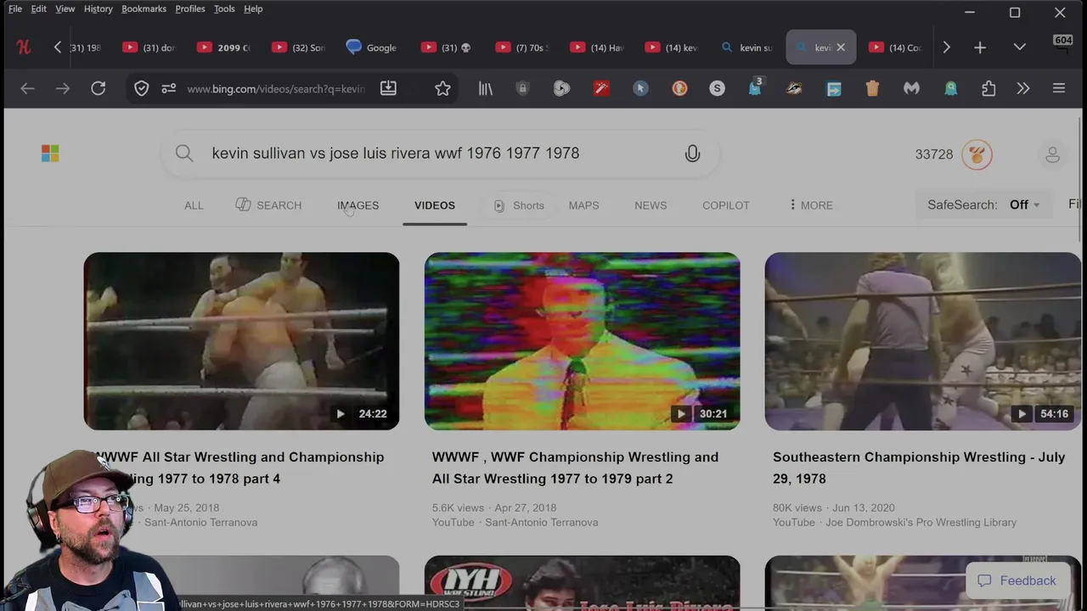Click the red wand extension icon
This screenshot has width=1087, height=611.
coord(601,88)
